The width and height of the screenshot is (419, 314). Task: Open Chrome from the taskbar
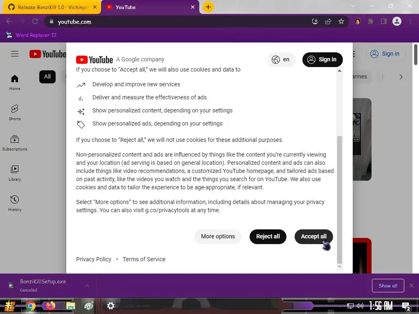[x=30, y=306]
